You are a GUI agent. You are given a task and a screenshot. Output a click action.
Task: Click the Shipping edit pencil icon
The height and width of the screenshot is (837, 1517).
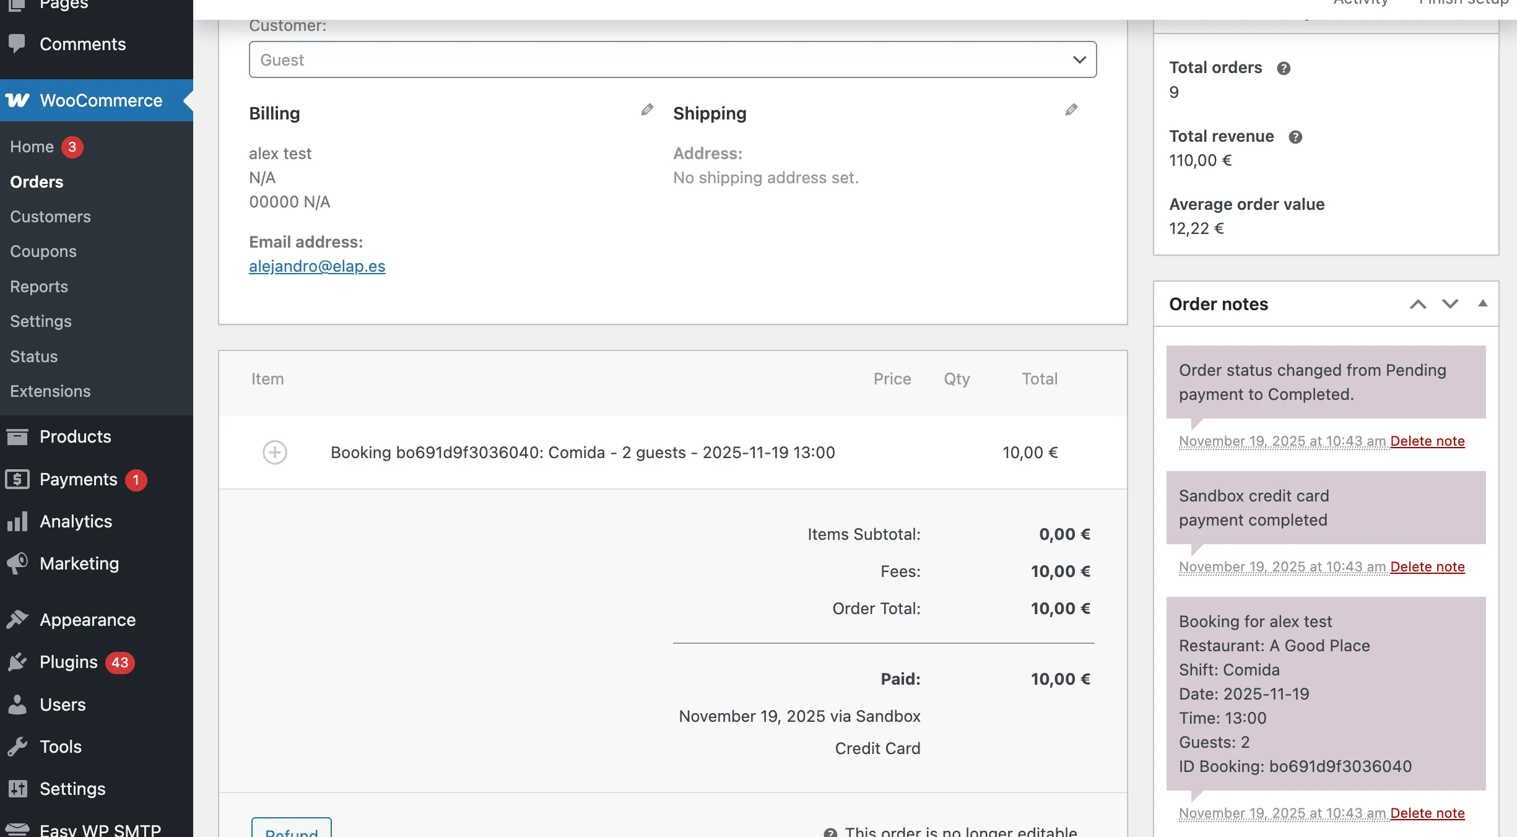pyautogui.click(x=1071, y=110)
